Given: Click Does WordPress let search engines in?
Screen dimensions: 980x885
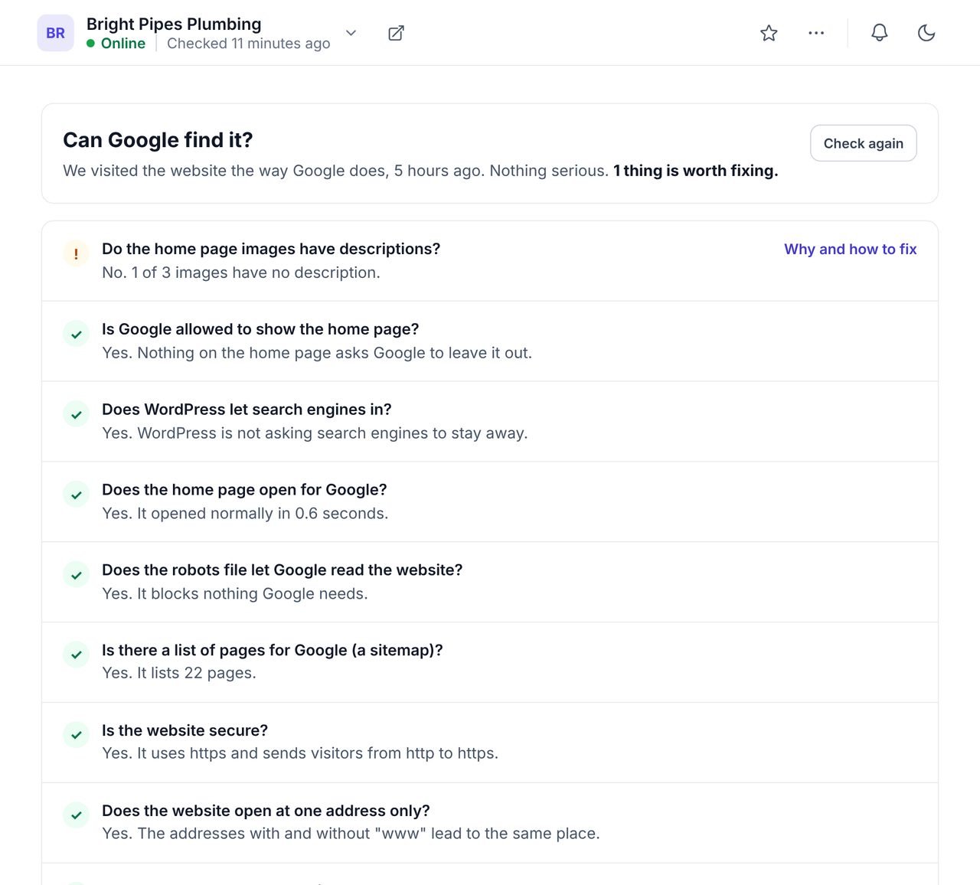Looking at the screenshot, I should tap(247, 410).
